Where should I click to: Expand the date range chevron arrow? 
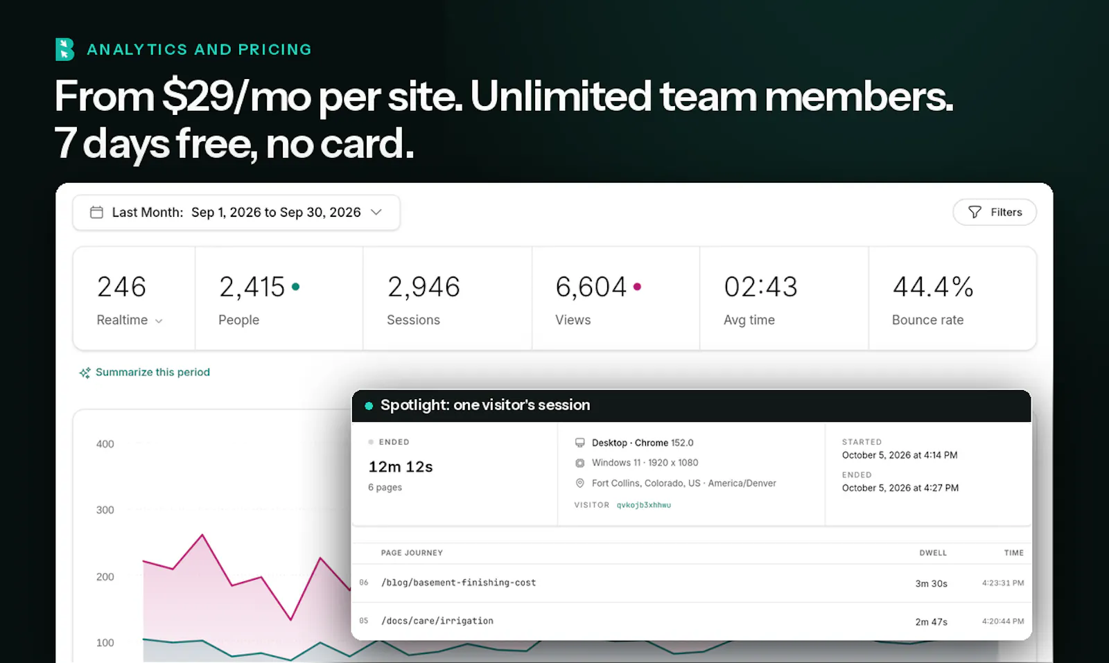(376, 212)
